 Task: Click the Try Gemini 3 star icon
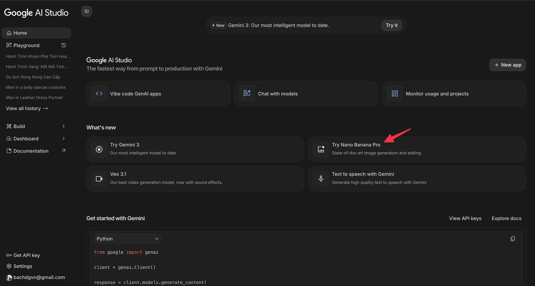point(99,149)
